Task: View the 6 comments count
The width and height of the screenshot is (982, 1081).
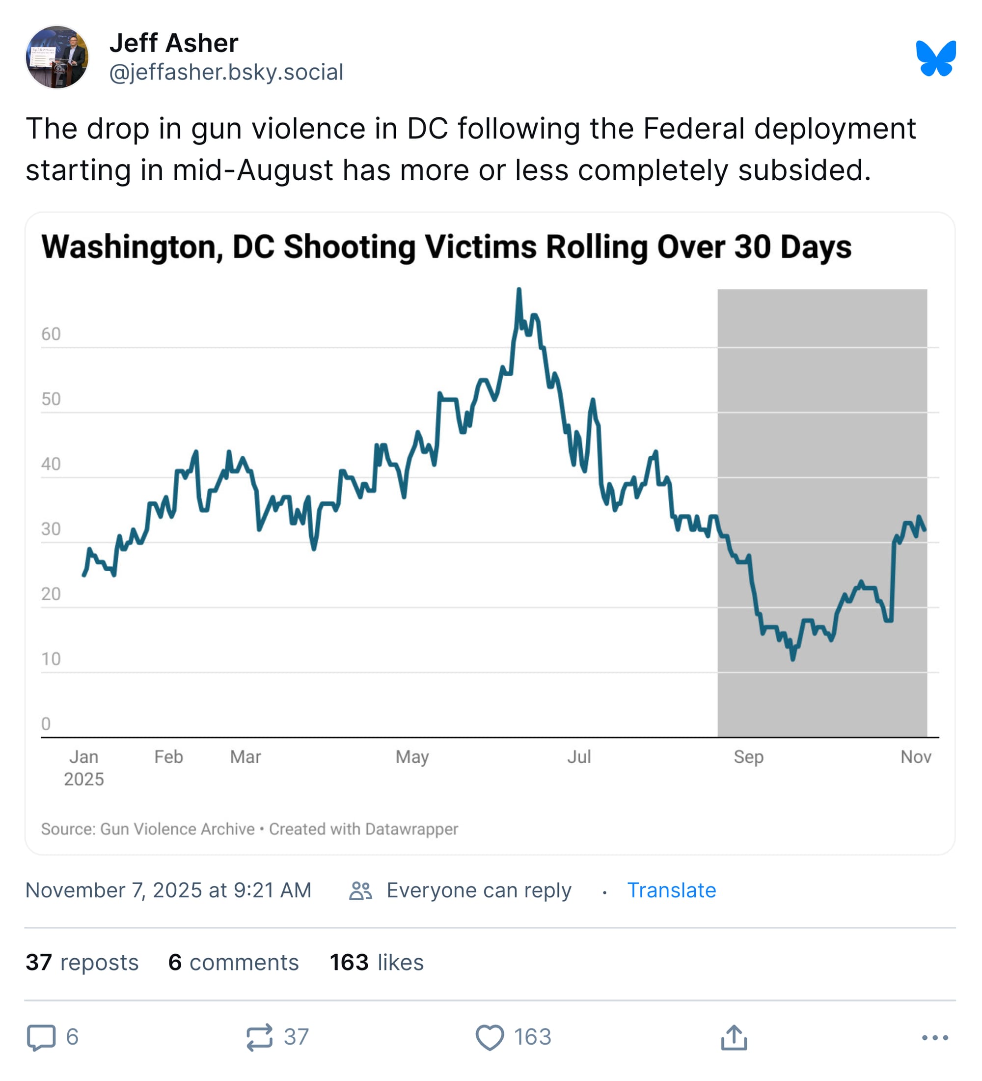Action: coord(233,963)
